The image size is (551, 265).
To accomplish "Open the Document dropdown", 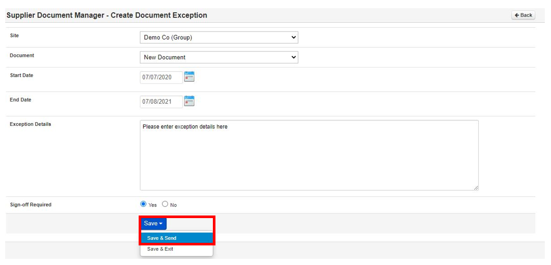I will pos(219,57).
